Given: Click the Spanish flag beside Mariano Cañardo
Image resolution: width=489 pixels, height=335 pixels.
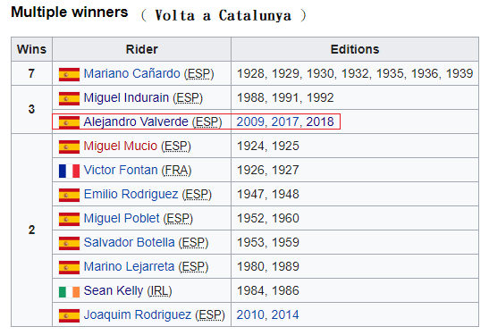Looking at the screenshot, I should pos(69,74).
